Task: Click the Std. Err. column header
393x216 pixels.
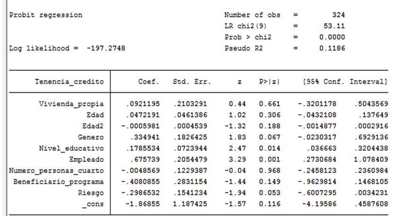Action: pos(191,81)
